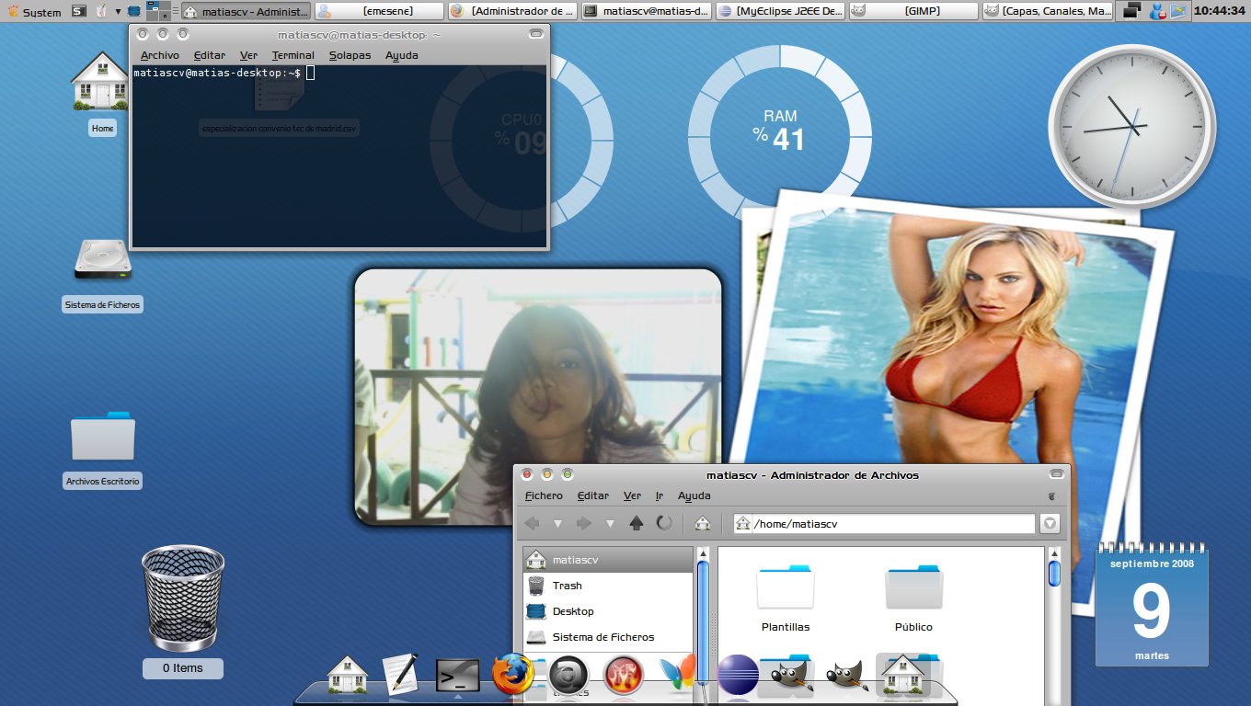1251x706 pixels.
Task: Open Editar menu in terminal window
Action: pyautogui.click(x=210, y=55)
